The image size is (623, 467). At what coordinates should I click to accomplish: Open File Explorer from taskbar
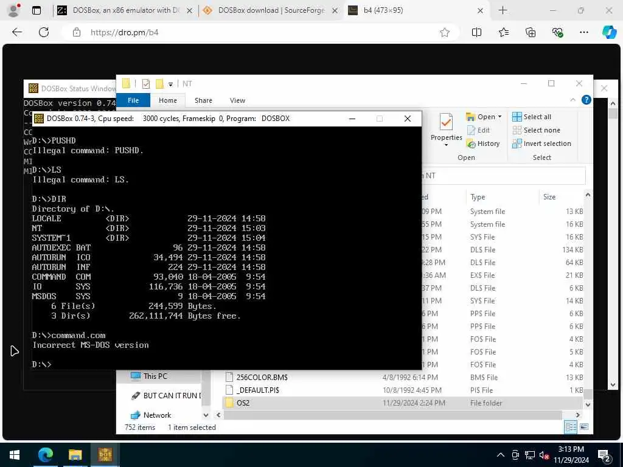point(75,455)
